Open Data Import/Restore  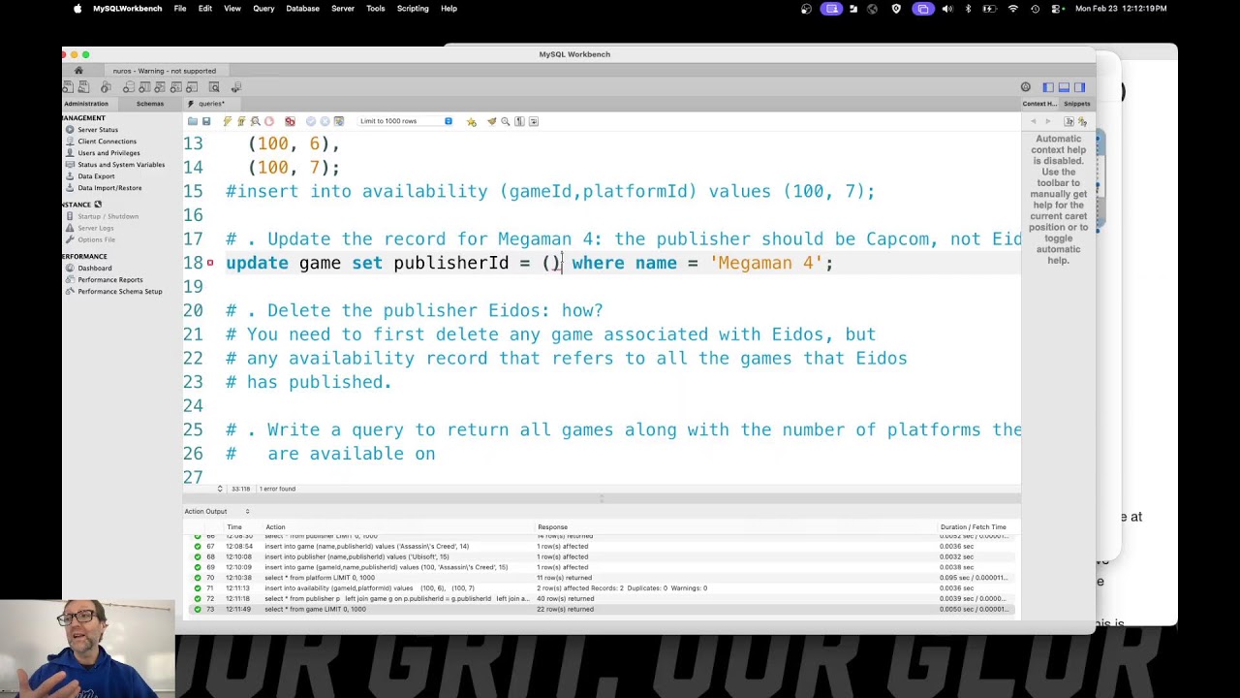[x=109, y=188]
